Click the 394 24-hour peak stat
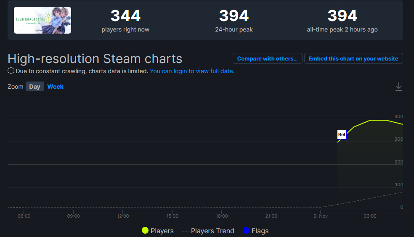 (234, 20)
